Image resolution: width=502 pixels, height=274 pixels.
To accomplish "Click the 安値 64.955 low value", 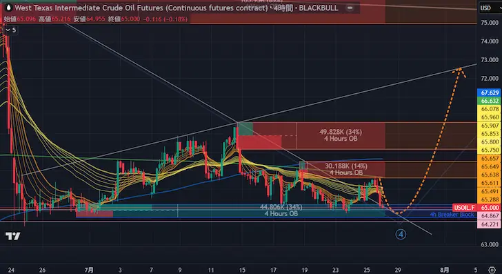I will (90, 19).
